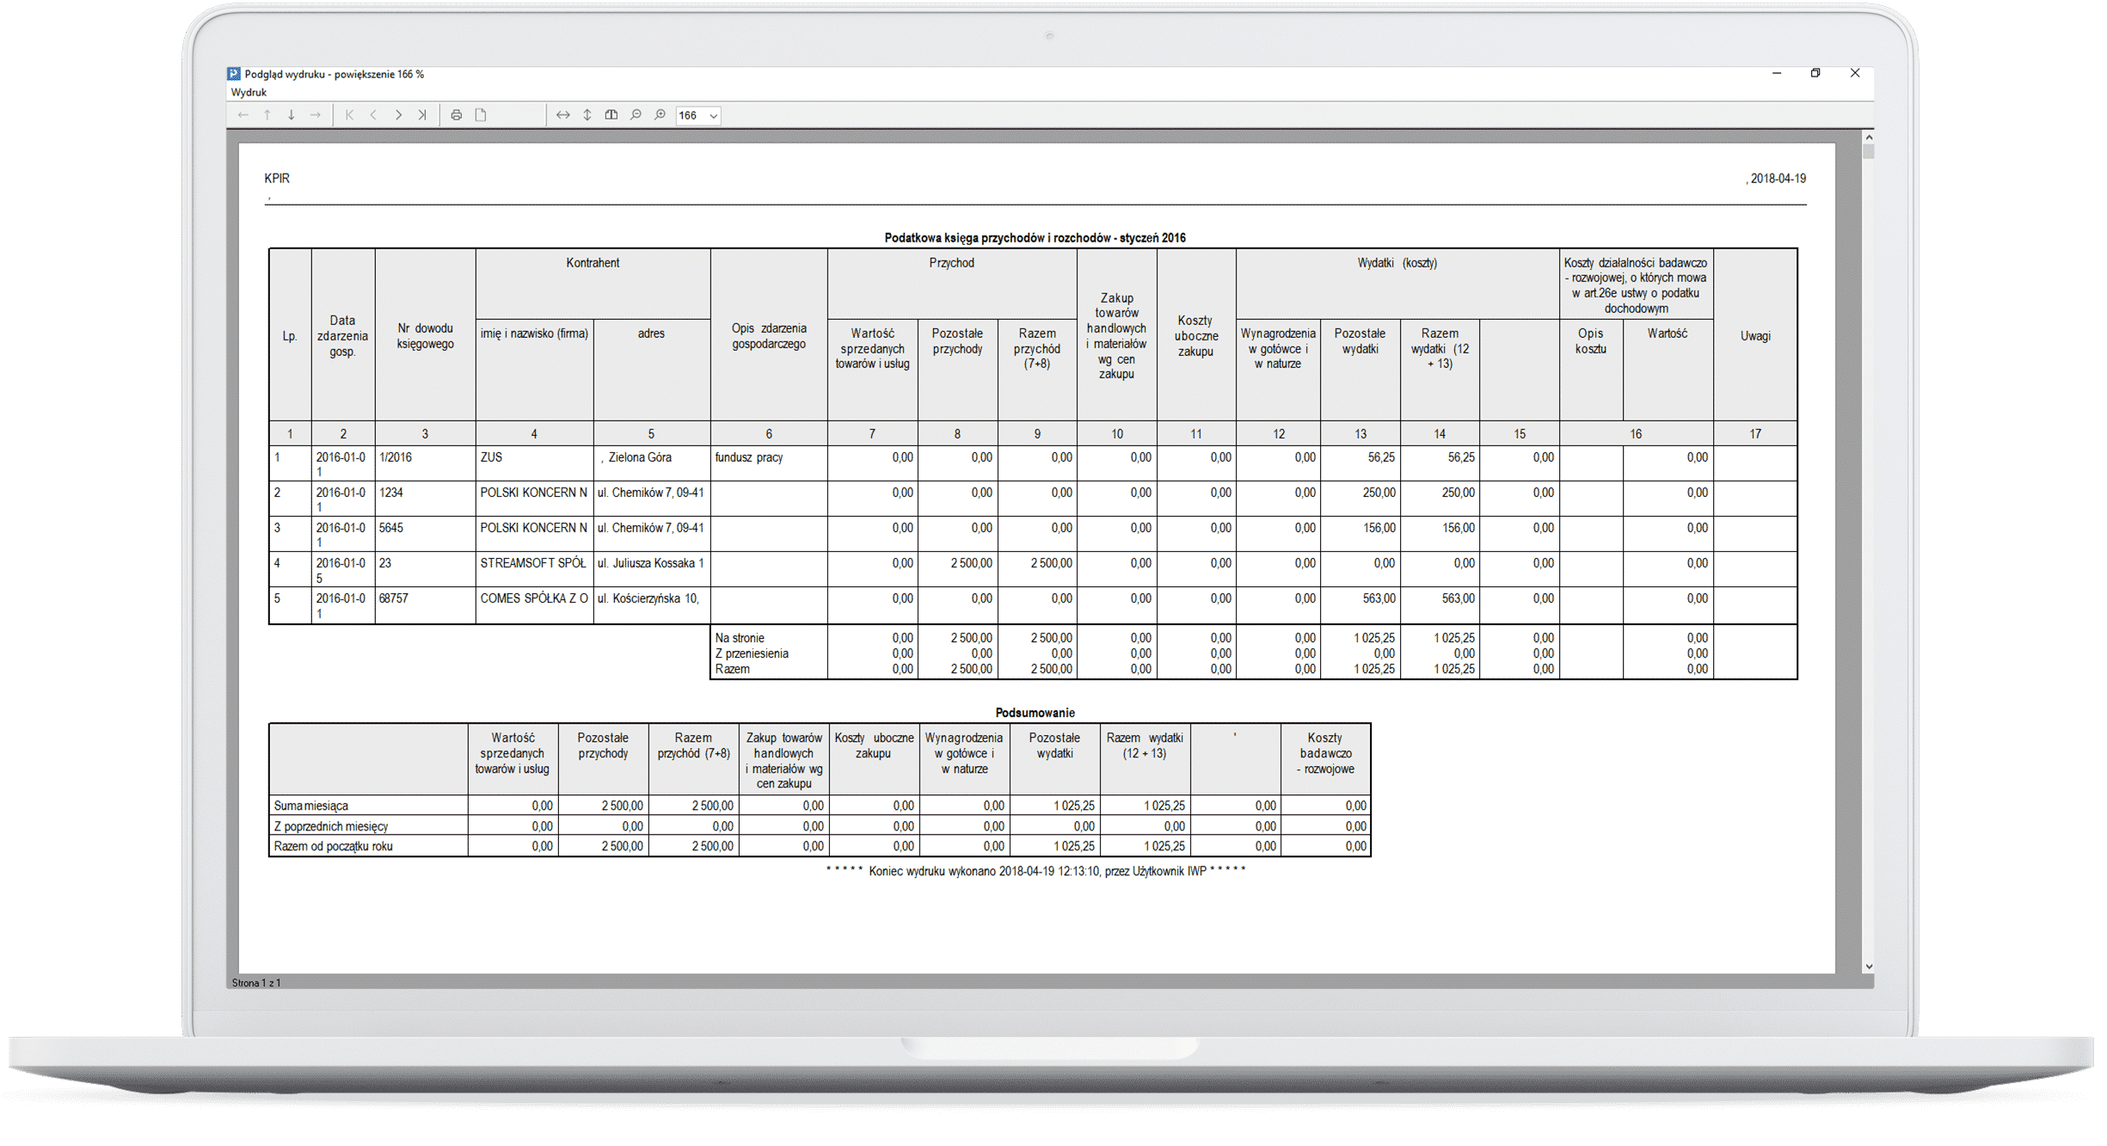Click the 'Z przeniesienia' totals label
The image size is (2107, 1146).
coord(752,654)
